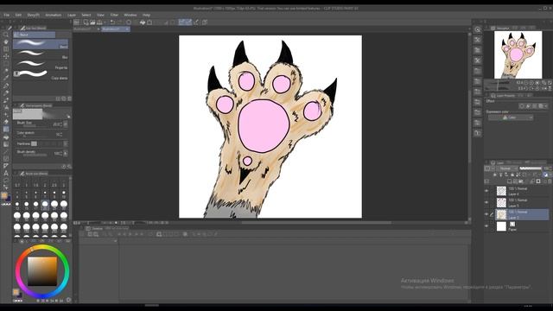Close the active Illustration document tab
Viewport: 553px width, 311px height.
pos(127,29)
